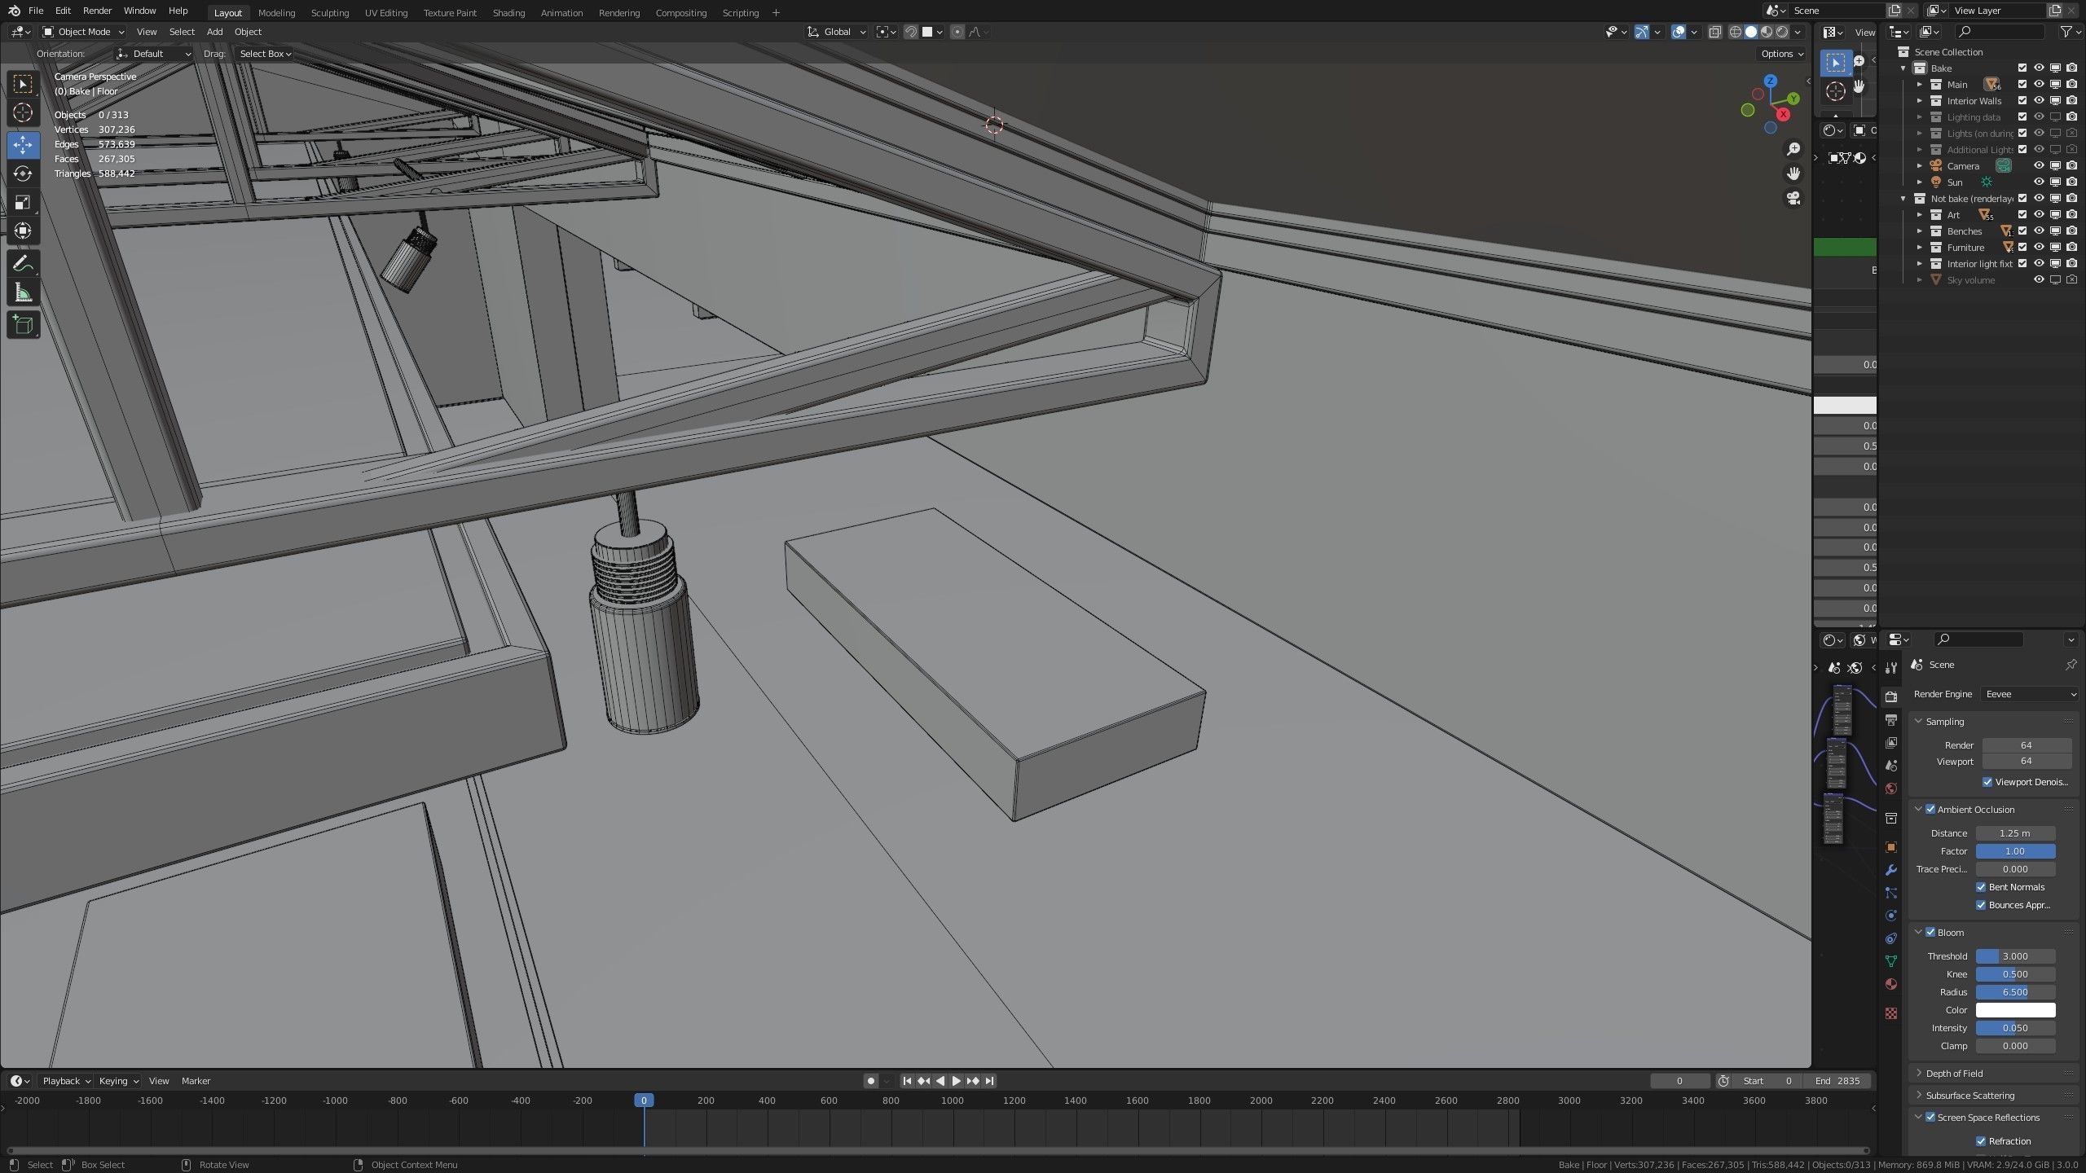
Task: Switch to the Shading workspace tab
Action: click(508, 12)
